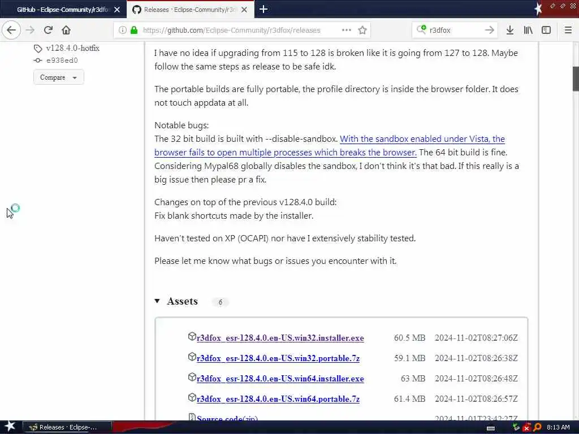Bookmark this page with the star

362,31
